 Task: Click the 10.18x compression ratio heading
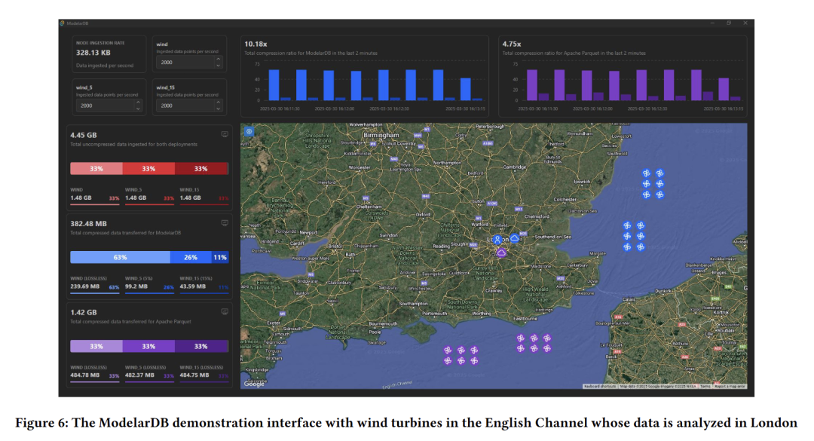(256, 44)
